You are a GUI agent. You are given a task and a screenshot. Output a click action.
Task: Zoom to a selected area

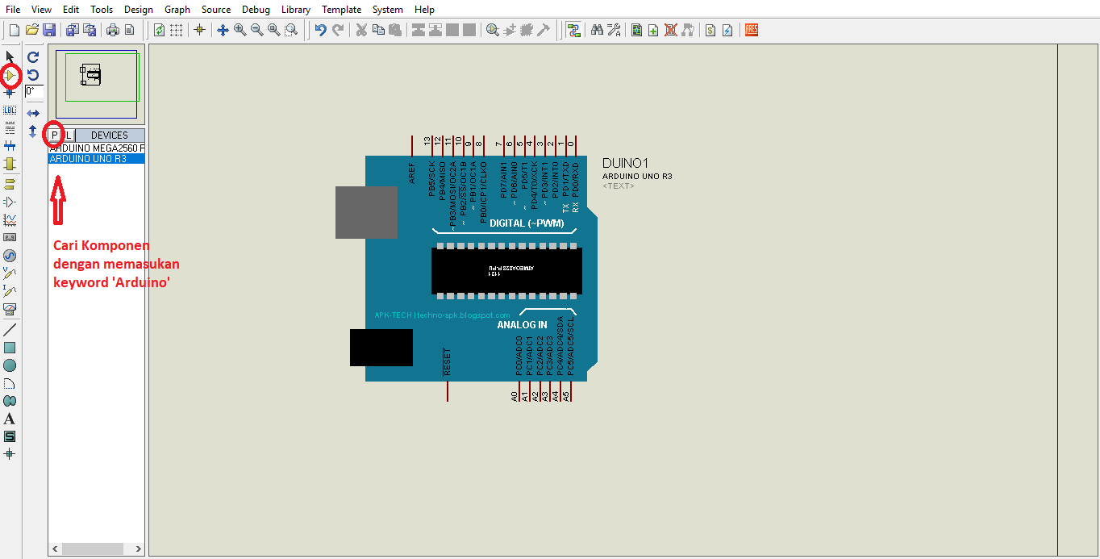pyautogui.click(x=291, y=30)
